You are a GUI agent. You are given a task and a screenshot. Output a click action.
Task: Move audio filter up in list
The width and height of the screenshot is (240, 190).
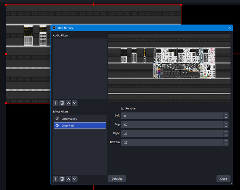[68, 103]
